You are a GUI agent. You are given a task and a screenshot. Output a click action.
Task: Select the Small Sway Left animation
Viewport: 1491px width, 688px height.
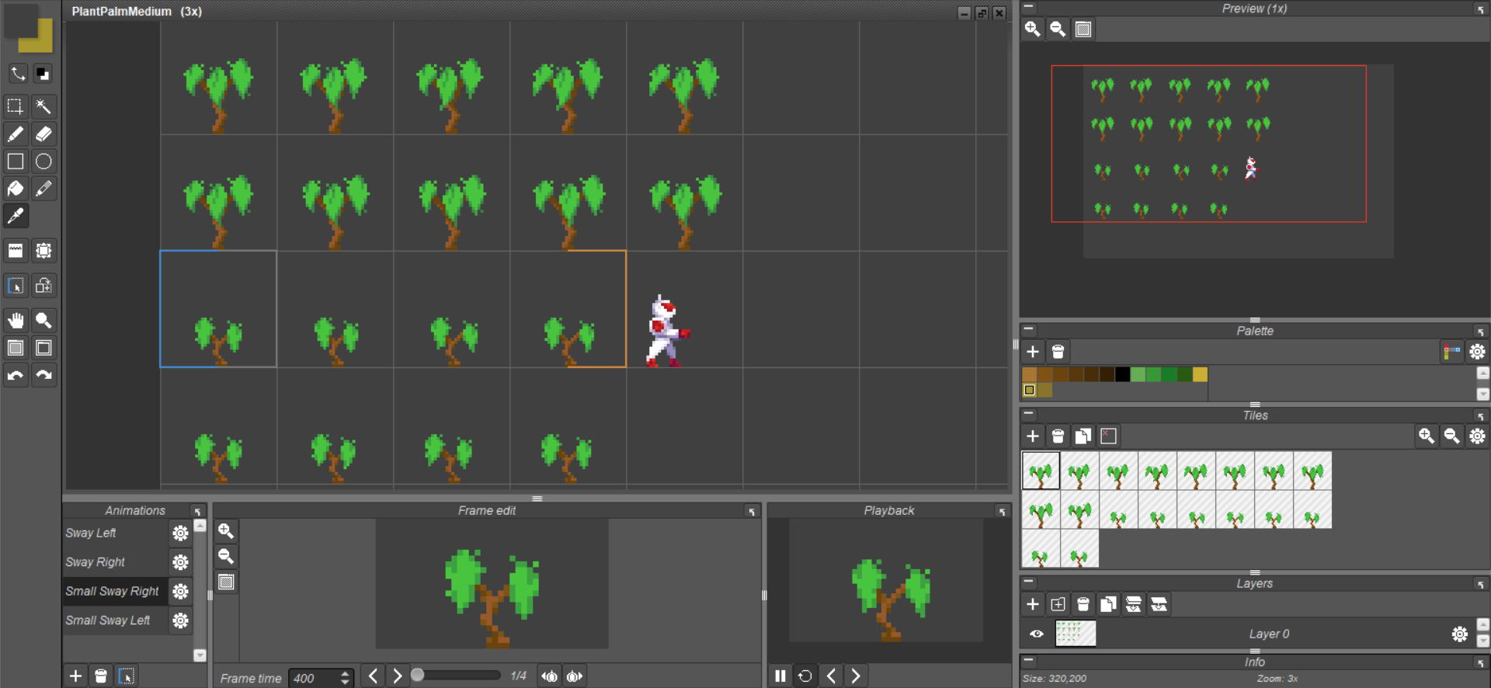(x=116, y=620)
